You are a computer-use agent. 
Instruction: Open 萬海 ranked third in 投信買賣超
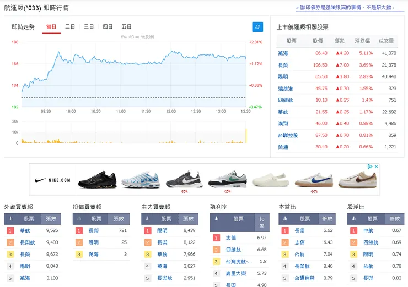tap(94, 255)
